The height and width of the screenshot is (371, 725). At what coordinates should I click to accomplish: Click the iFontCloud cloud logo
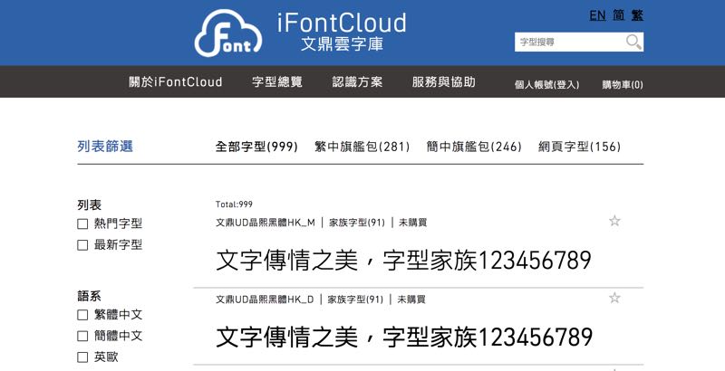pyautogui.click(x=228, y=33)
